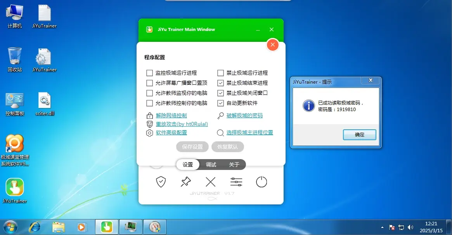
Task: Enable 禁止极域运行进程 checkbox
Action: 220,73
